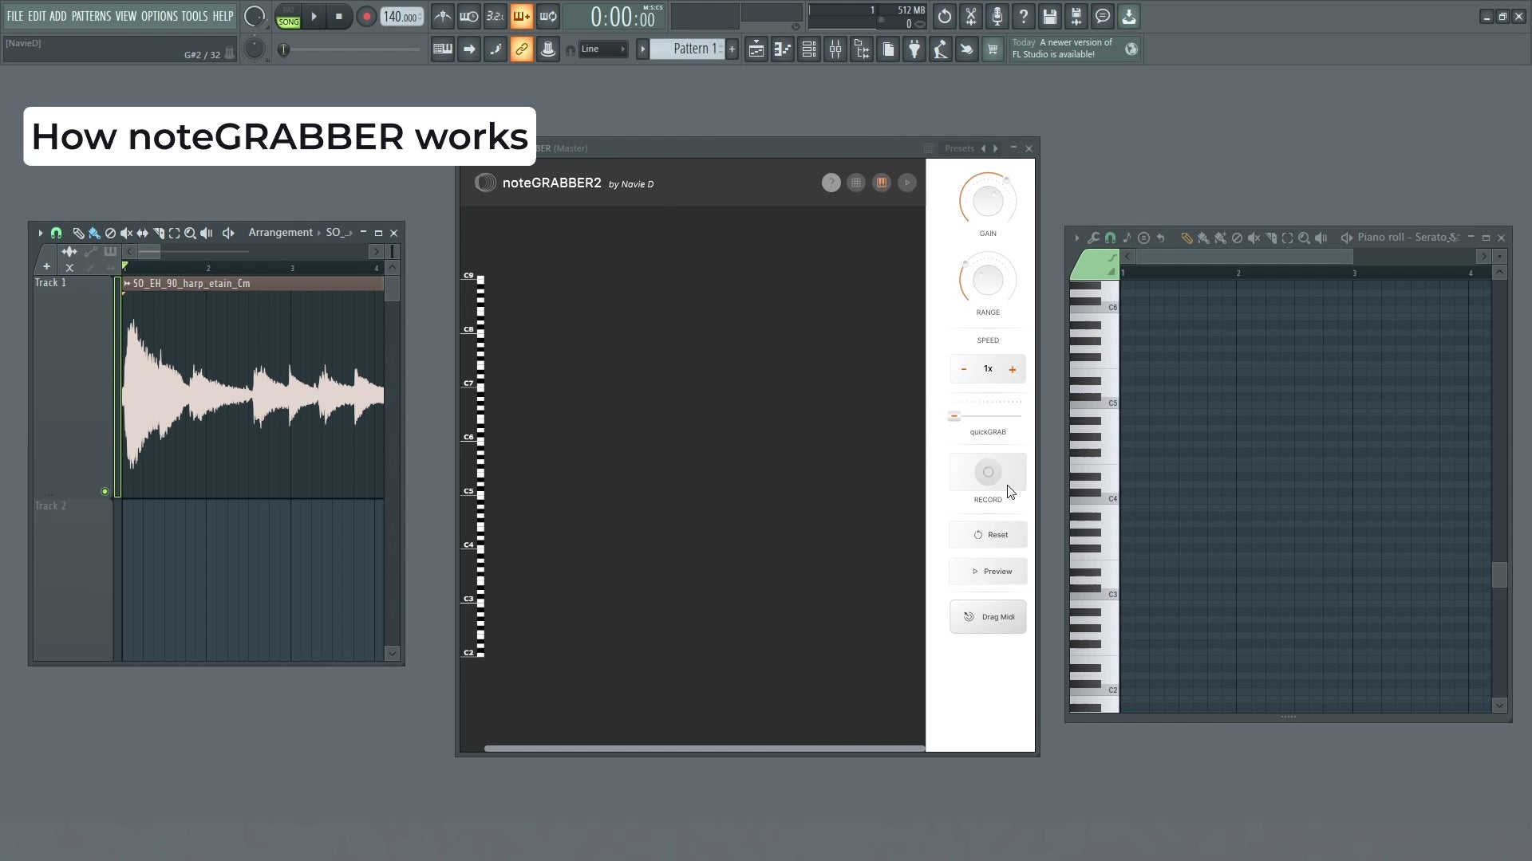
Task: Open the PATTERNS menu
Action: coord(91,16)
